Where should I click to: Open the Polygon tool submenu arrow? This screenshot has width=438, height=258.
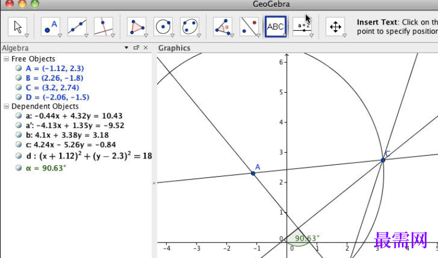pyautogui.click(x=146, y=35)
